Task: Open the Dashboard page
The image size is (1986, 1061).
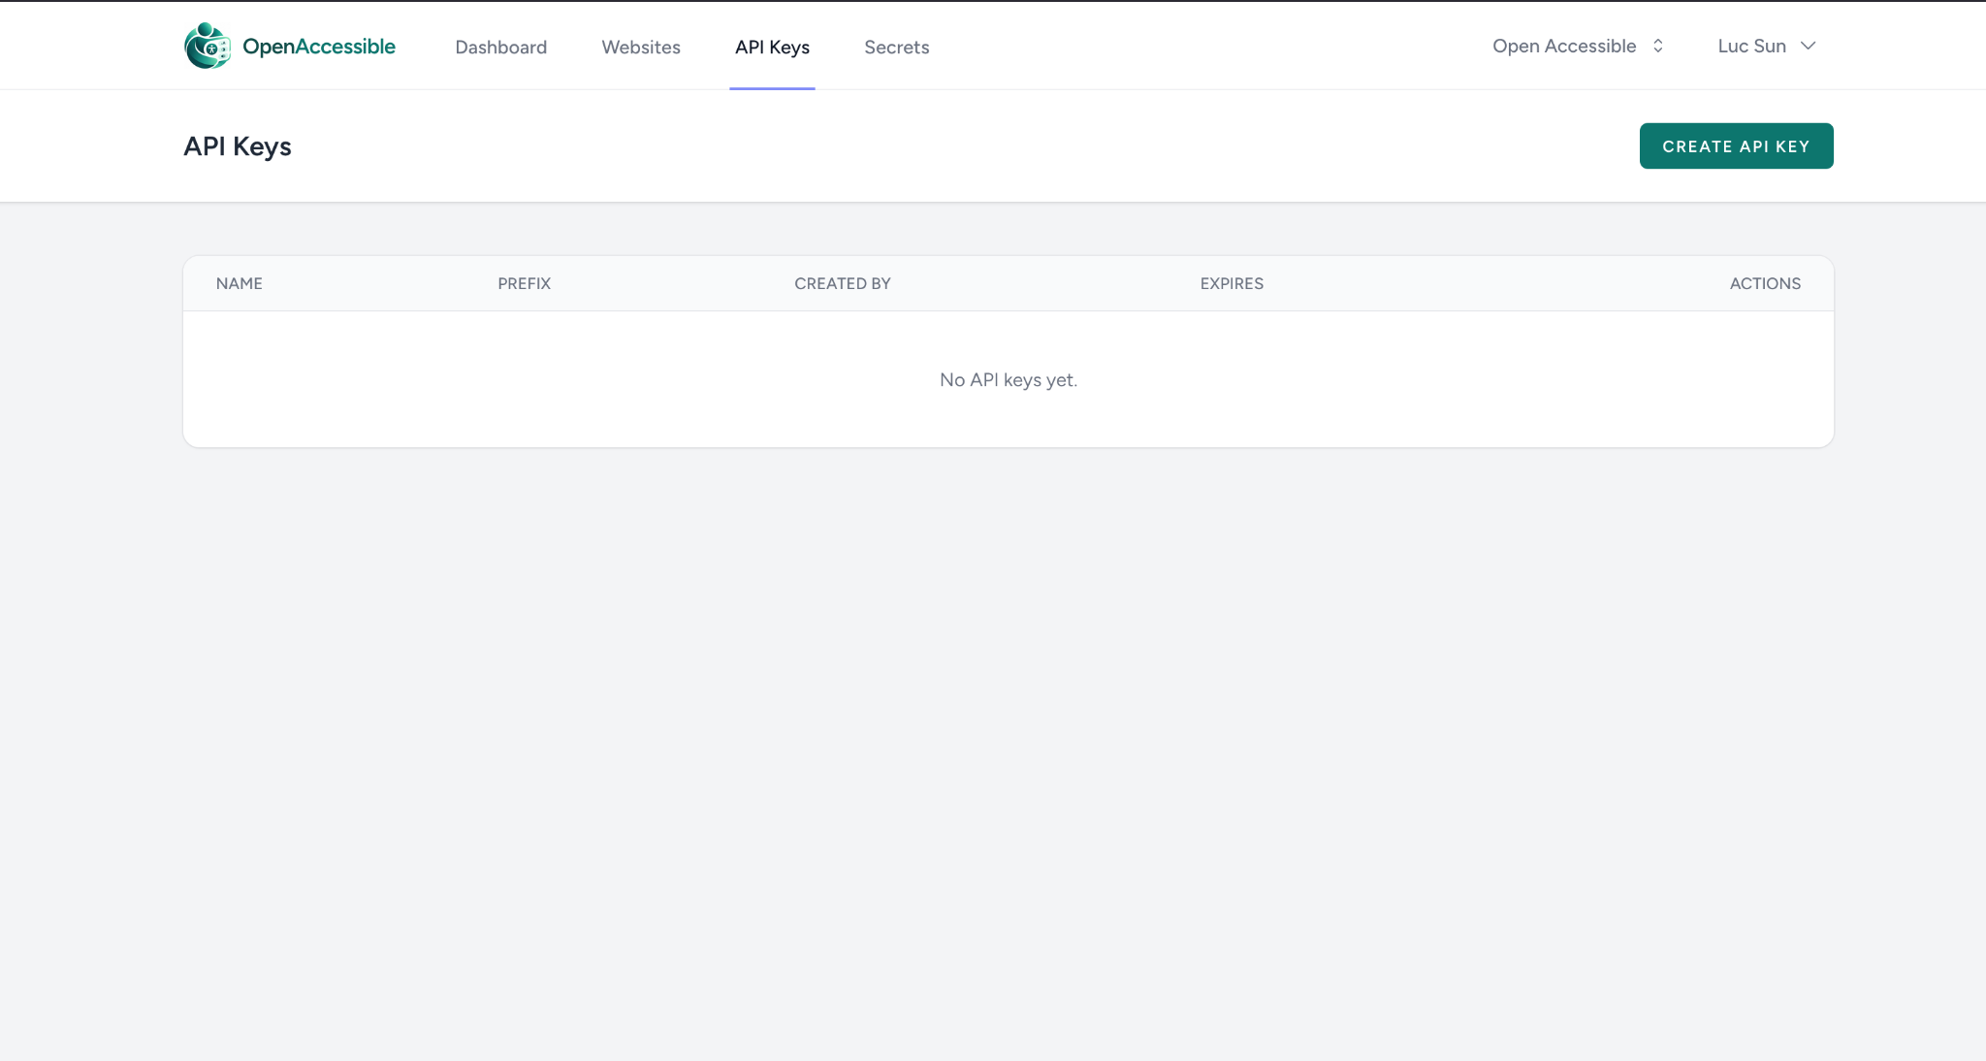Action: pyautogui.click(x=501, y=47)
